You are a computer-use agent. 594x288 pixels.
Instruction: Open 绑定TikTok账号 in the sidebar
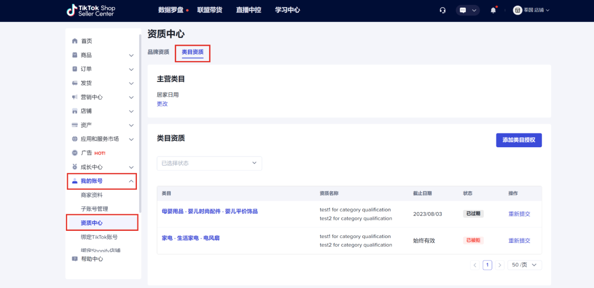99,237
